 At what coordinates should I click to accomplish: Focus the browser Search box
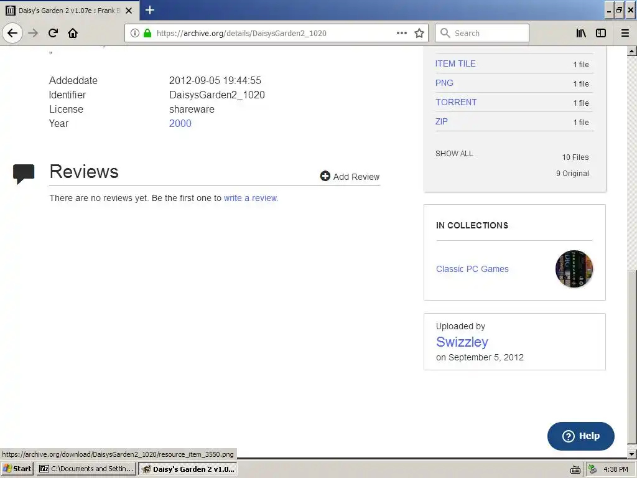coord(482,33)
